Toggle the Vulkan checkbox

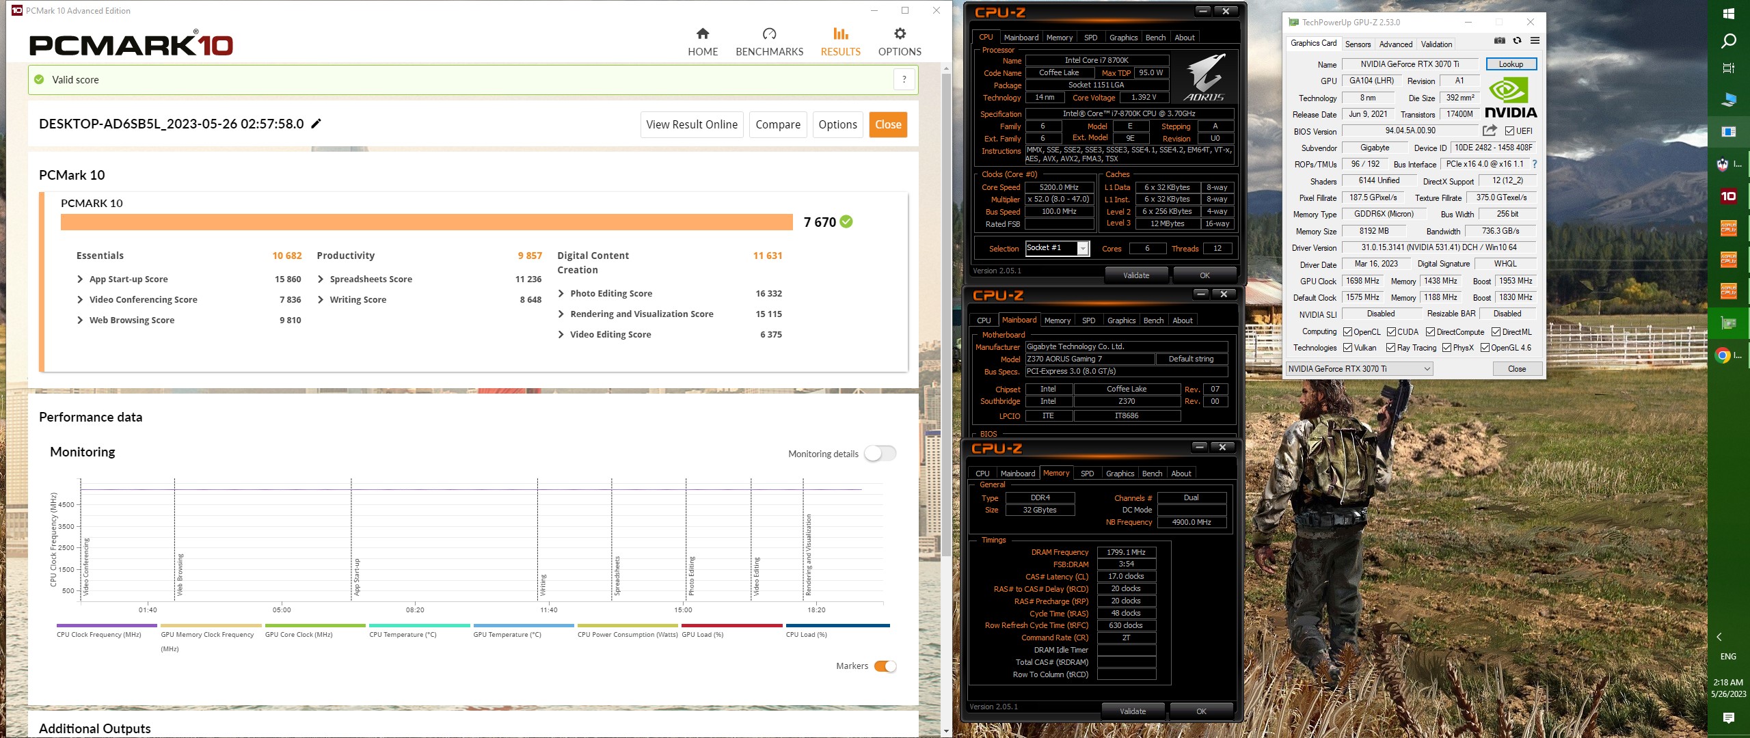1347,348
